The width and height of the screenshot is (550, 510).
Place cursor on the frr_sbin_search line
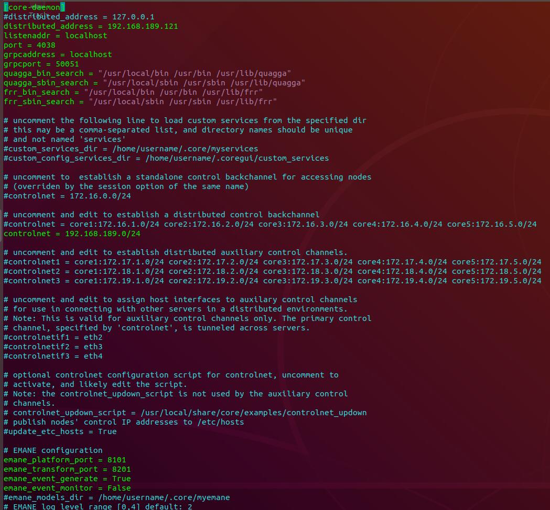[141, 102]
